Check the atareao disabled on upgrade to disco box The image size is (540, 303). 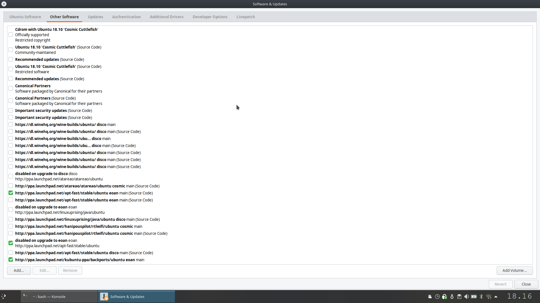[x=11, y=176]
